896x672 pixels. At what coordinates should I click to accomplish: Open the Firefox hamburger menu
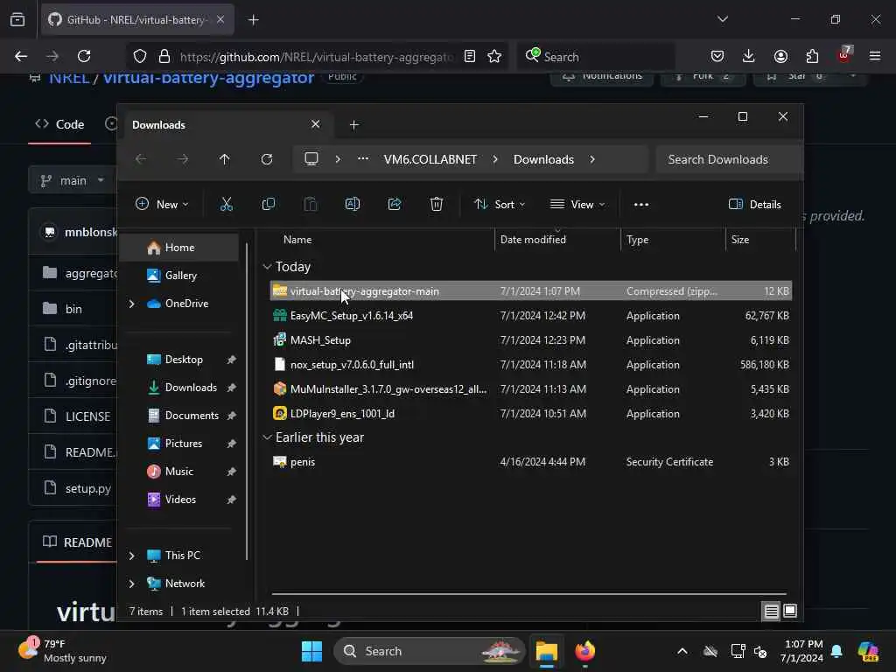(875, 56)
